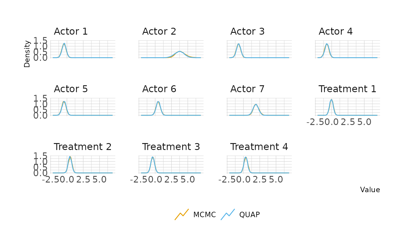The width and height of the screenshot is (404, 250).
Task: Select the Actor 7 panel title
Action: coord(247,89)
